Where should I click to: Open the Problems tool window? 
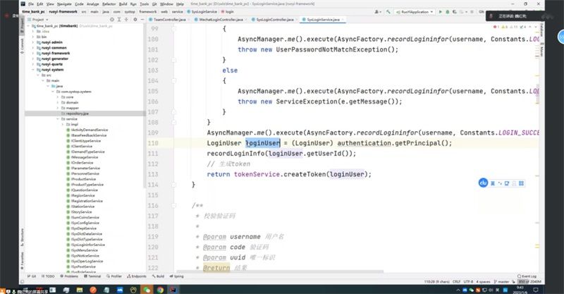point(69,276)
